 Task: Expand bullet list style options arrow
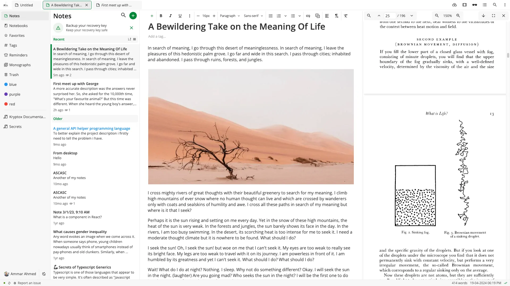tap(300, 16)
